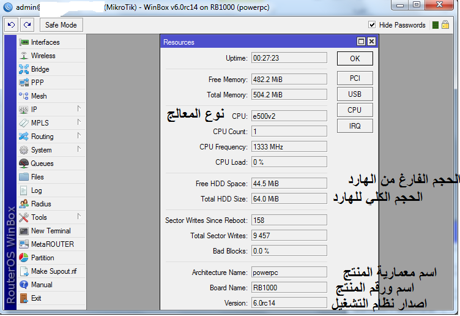This screenshot has width=460, height=316.
Task: Close the Resources window
Action: [x=371, y=42]
